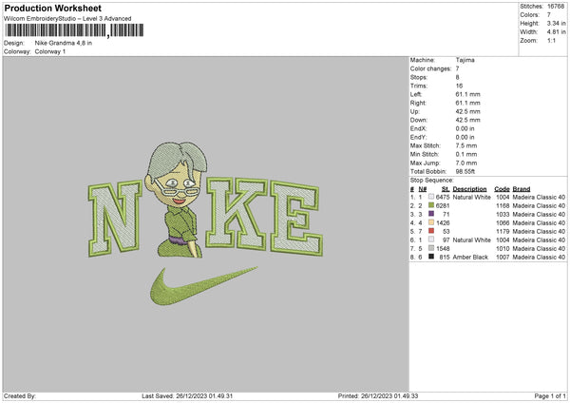Viewport: 570px width, 403px height.
Task: Click the Max Jump value '7.0 mm'
Action: [466, 163]
